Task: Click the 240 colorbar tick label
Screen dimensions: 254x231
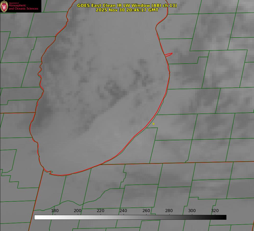Action: tap(123, 211)
